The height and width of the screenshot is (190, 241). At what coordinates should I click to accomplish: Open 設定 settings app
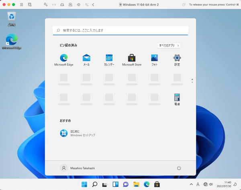(177, 60)
